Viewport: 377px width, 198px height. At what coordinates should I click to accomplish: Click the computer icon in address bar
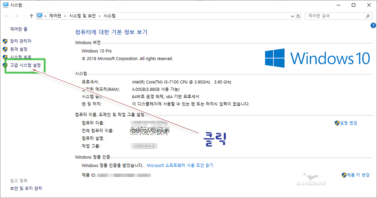tap(40, 16)
